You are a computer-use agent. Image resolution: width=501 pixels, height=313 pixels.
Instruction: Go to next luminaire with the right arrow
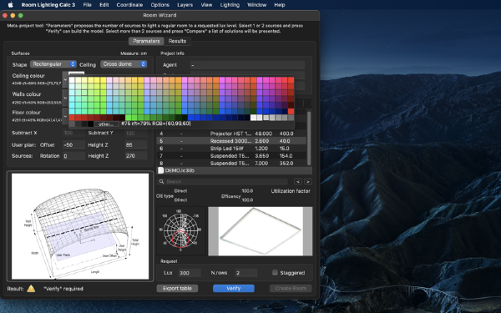point(307,181)
